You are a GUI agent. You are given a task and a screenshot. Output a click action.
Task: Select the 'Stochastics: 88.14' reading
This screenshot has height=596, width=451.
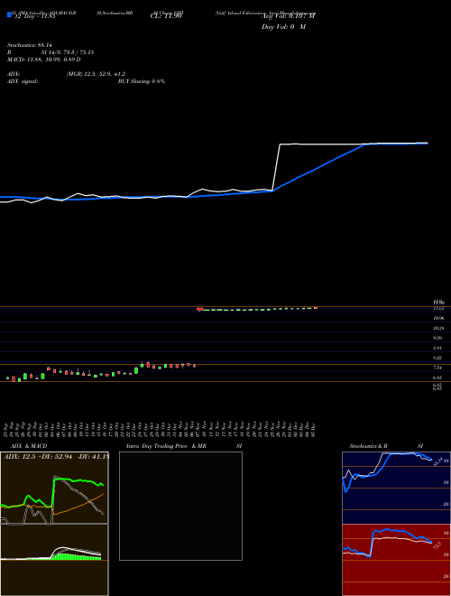pos(30,45)
